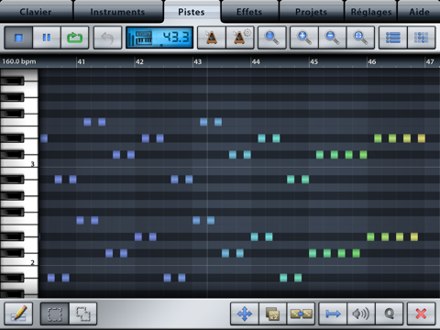Select the multi-selection tool
This screenshot has width=440, height=330.
[x=83, y=313]
